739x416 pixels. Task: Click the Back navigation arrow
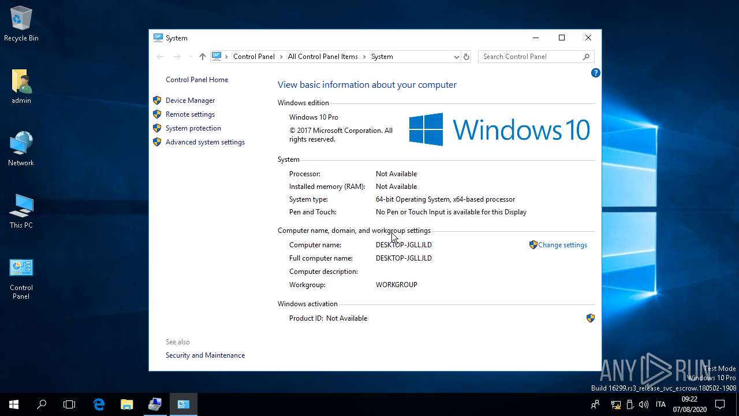tap(160, 57)
